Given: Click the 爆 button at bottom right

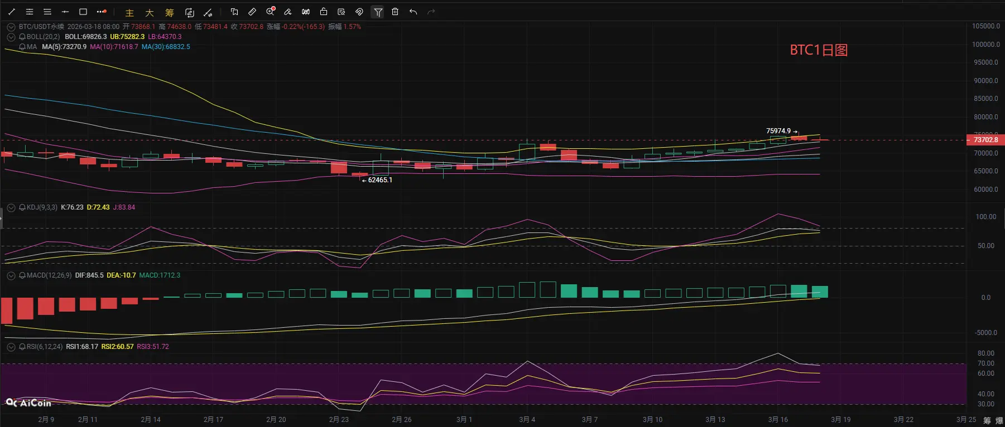Looking at the screenshot, I should click(x=999, y=420).
